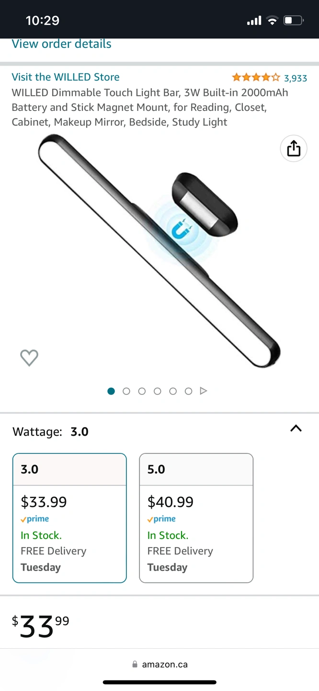
Task: Tap the share icon on product image
Action: pyautogui.click(x=294, y=149)
